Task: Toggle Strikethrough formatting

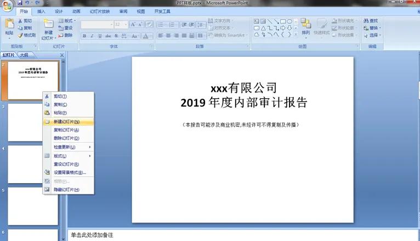Action: (x=108, y=36)
